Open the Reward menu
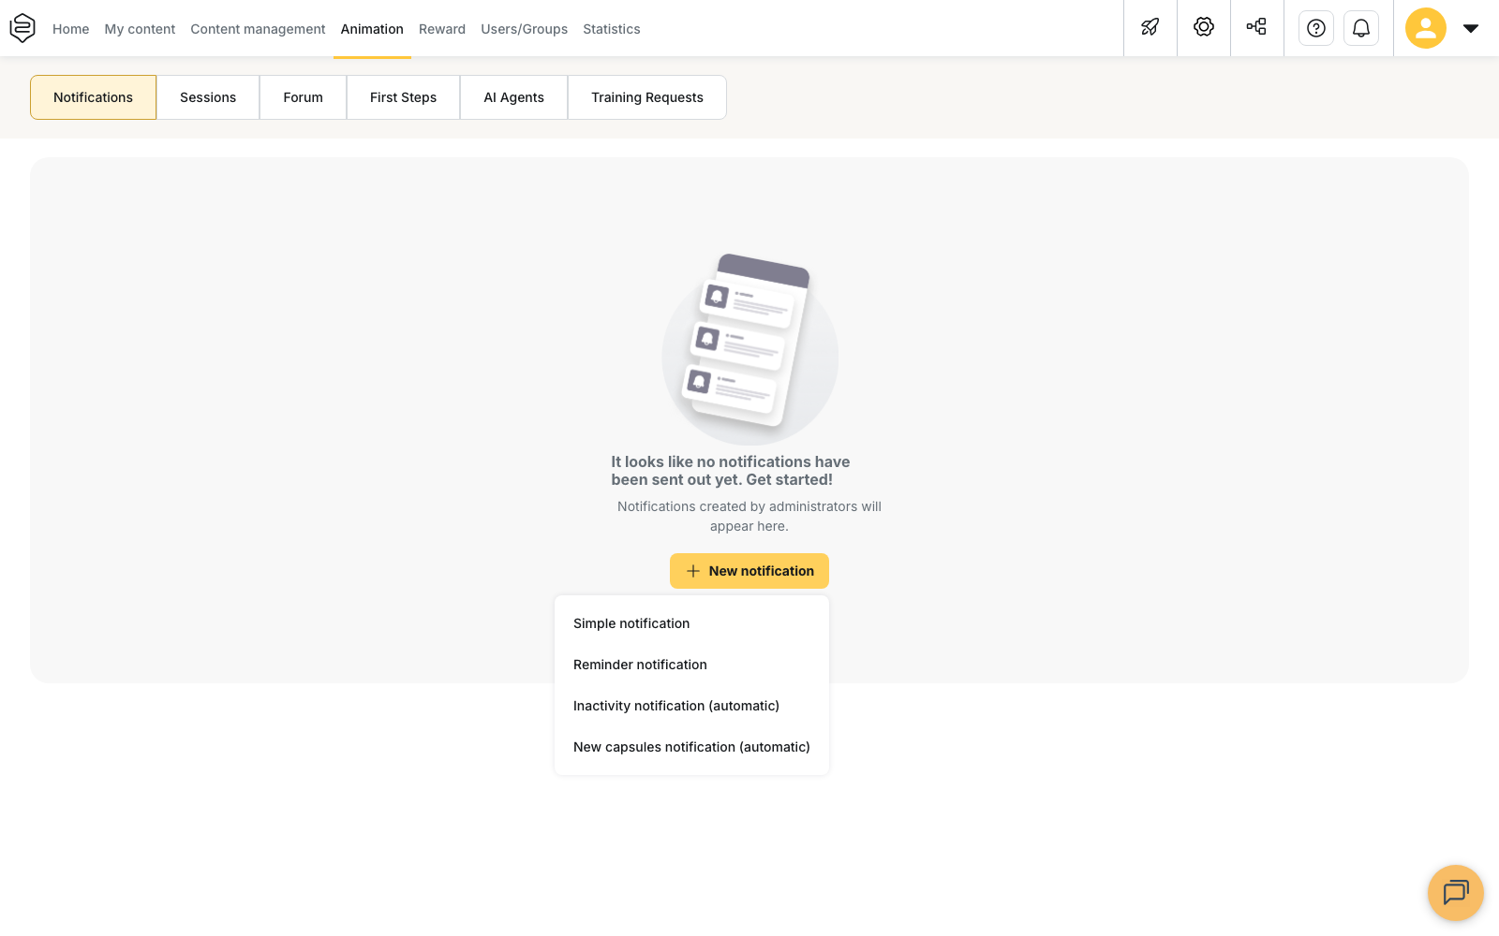The width and height of the screenshot is (1499, 936). point(442,29)
